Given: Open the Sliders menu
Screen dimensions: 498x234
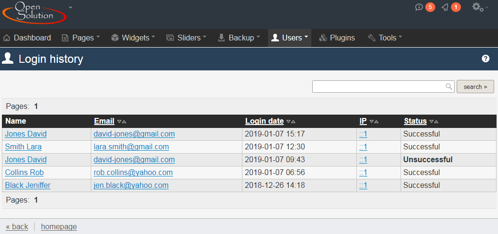Looking at the screenshot, I should tap(186, 38).
